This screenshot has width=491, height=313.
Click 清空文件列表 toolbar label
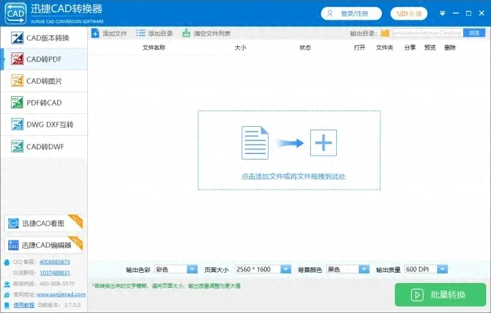[x=212, y=33]
